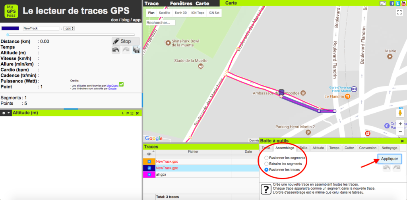Uncheck the navy NewTrack.gpx row checkbox

coord(149,168)
